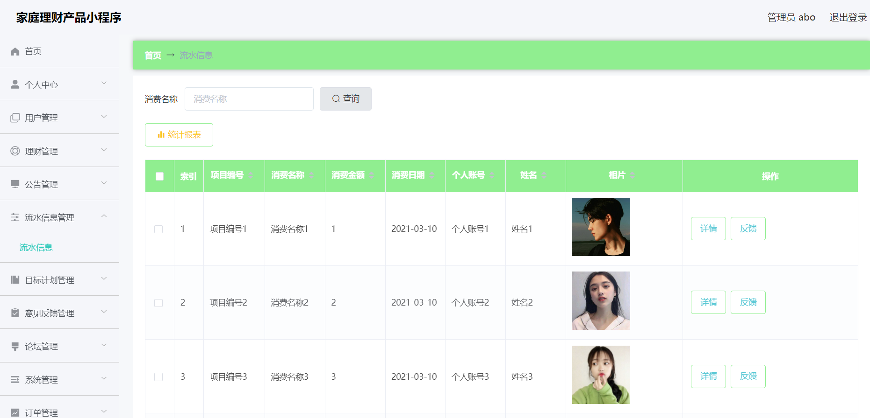Sort by 相片 using its sort arrows
Image resolution: width=870 pixels, height=418 pixels.
633,175
